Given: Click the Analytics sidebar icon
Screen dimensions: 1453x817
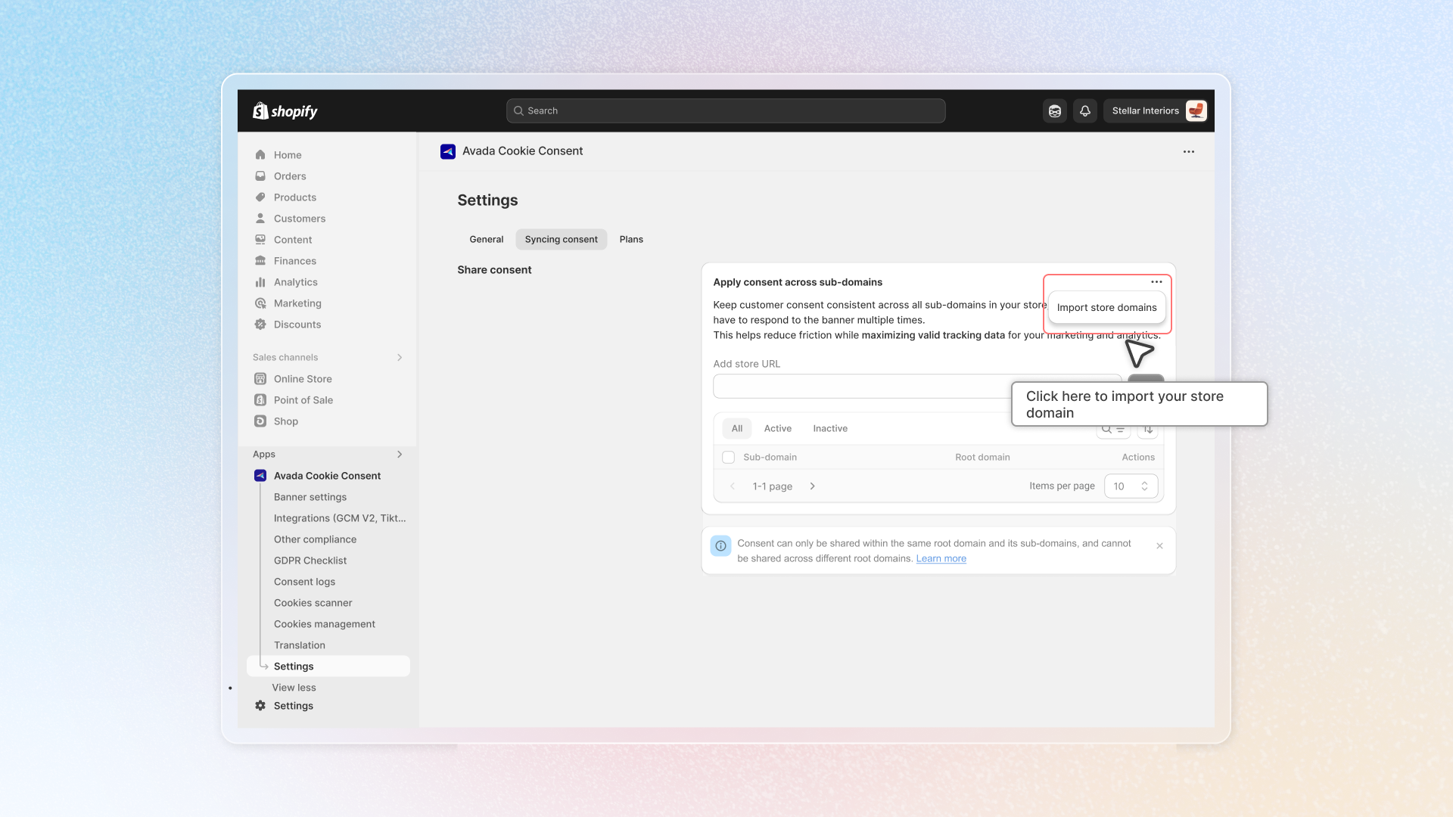Looking at the screenshot, I should [x=260, y=282].
